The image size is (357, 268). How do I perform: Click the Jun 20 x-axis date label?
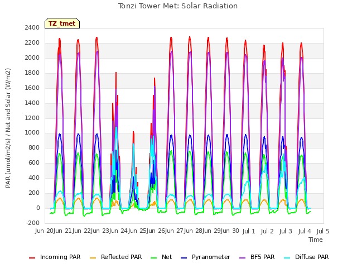(44, 231)
